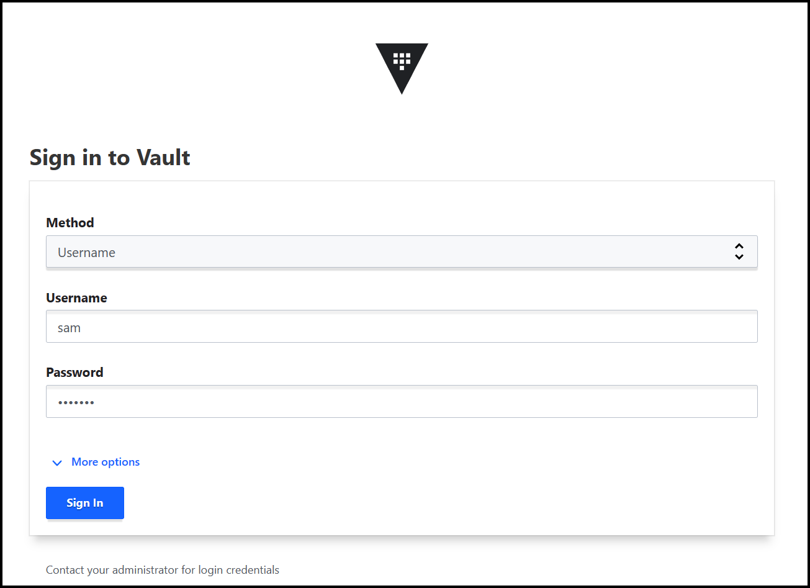Click the masked password dots
This screenshot has height=588, width=810.
coord(76,402)
